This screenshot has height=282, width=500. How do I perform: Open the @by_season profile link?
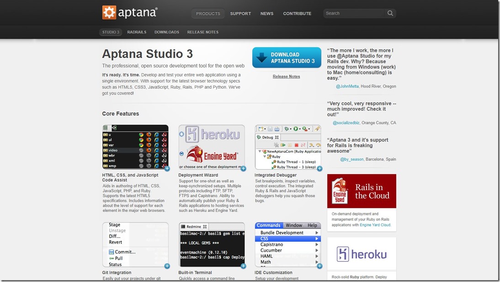[x=352, y=159]
